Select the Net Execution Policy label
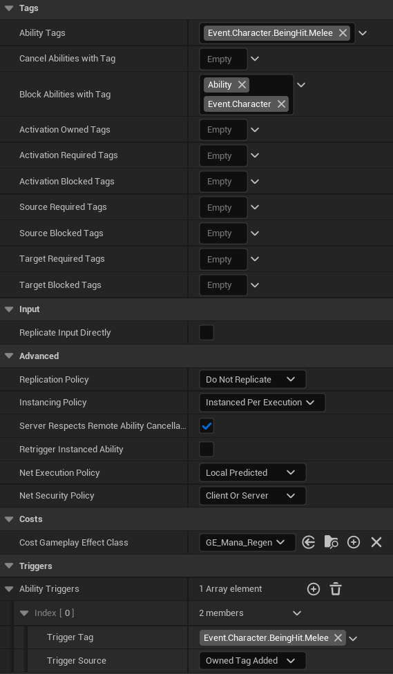Image resolution: width=393 pixels, height=674 pixels. click(x=59, y=473)
